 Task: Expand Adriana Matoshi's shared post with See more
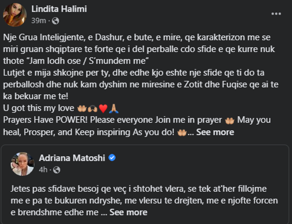128,212
